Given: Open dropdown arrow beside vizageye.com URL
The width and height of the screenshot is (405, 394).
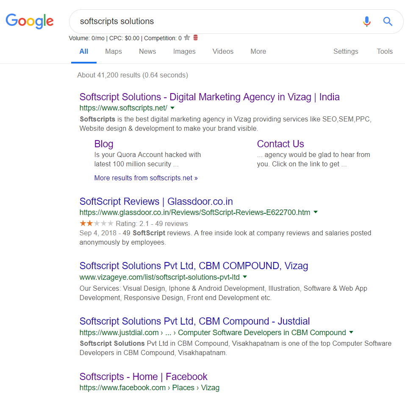Looking at the screenshot, I should 245,277.
